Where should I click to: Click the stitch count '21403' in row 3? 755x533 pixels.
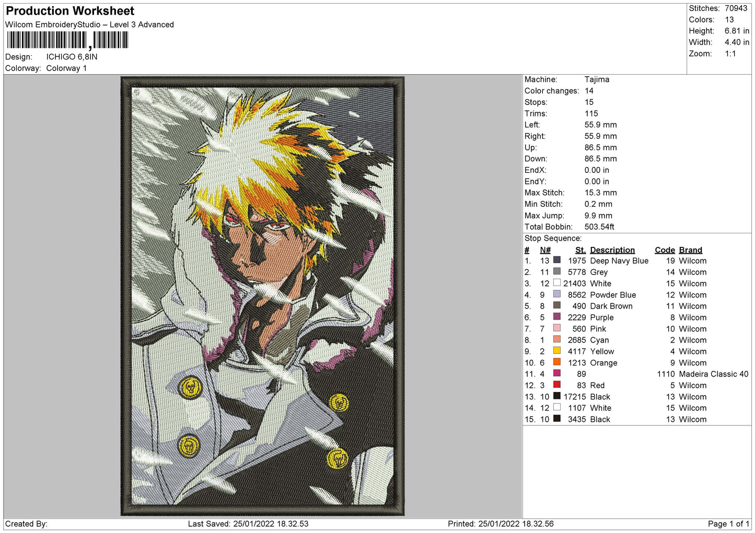point(574,283)
